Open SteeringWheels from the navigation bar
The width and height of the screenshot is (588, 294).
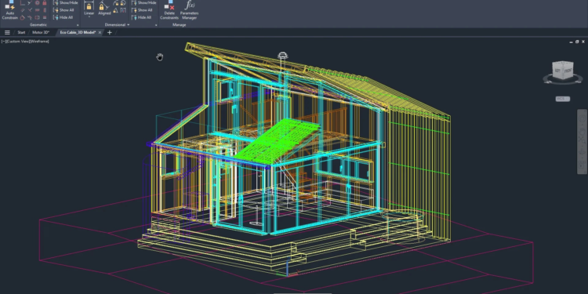583,118
